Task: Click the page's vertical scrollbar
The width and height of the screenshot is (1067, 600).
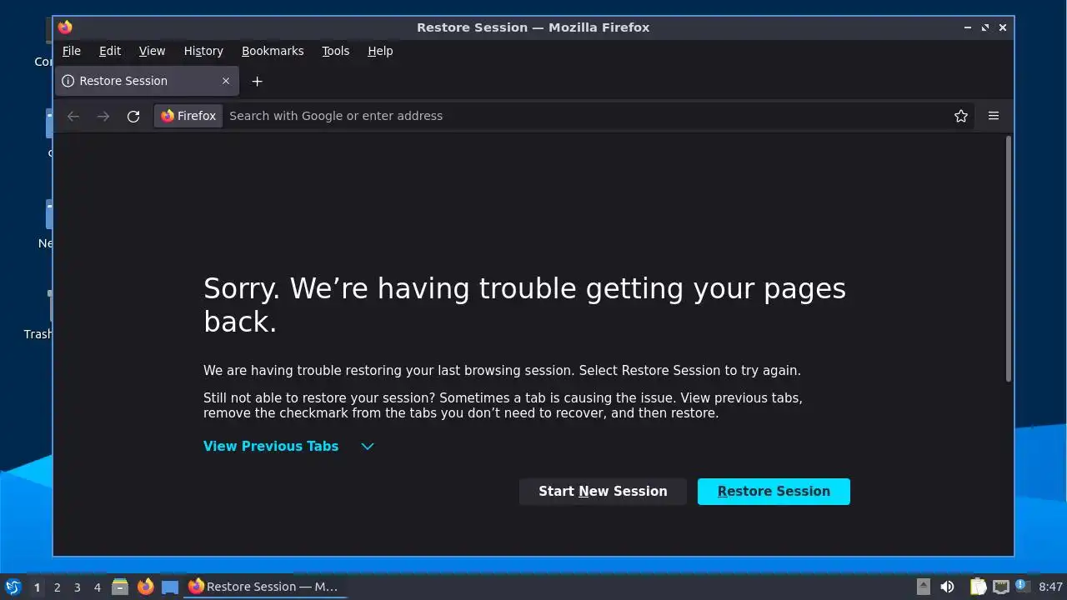Action: click(x=1009, y=258)
